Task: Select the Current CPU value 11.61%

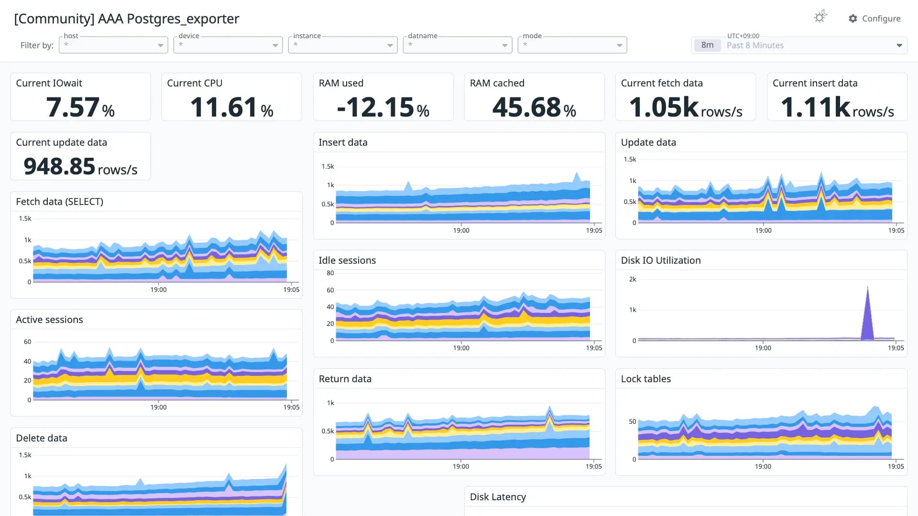Action: pos(232,107)
